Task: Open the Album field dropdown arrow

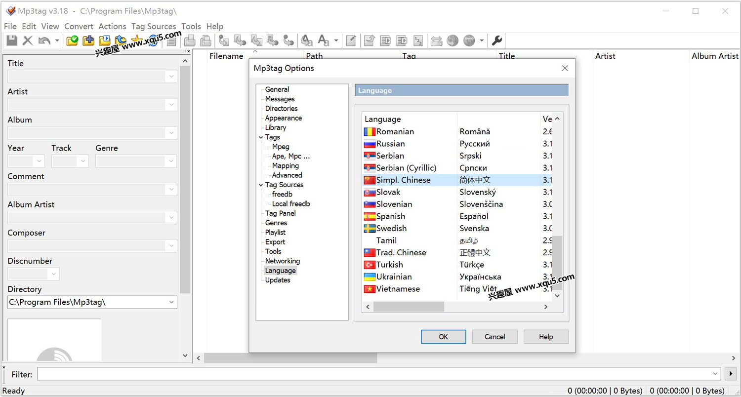Action: [x=171, y=133]
